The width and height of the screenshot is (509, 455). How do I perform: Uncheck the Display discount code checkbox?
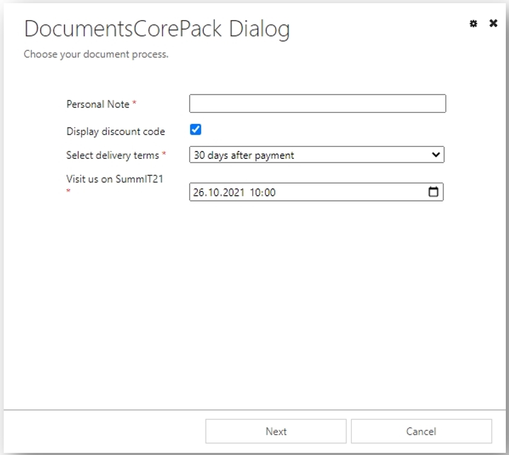195,129
